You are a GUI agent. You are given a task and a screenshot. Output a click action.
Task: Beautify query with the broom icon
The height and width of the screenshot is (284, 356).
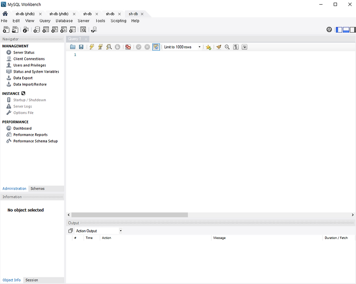point(219,47)
